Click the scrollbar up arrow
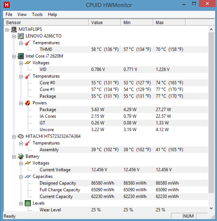Image resolution: width=217 pixels, height=221 pixels. tap(211, 29)
